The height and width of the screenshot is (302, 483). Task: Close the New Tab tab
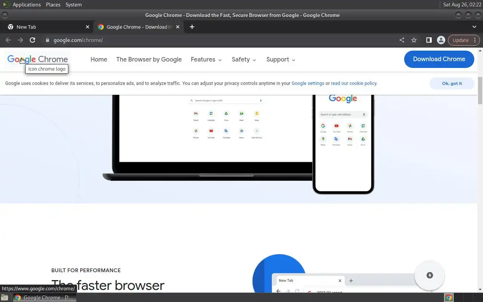[x=88, y=27]
